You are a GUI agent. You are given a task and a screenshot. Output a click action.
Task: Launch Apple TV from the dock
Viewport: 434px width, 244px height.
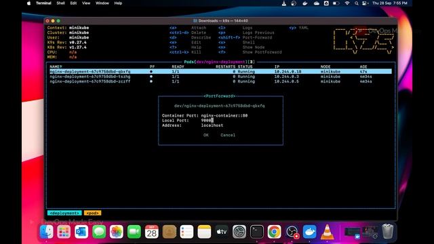222,232
